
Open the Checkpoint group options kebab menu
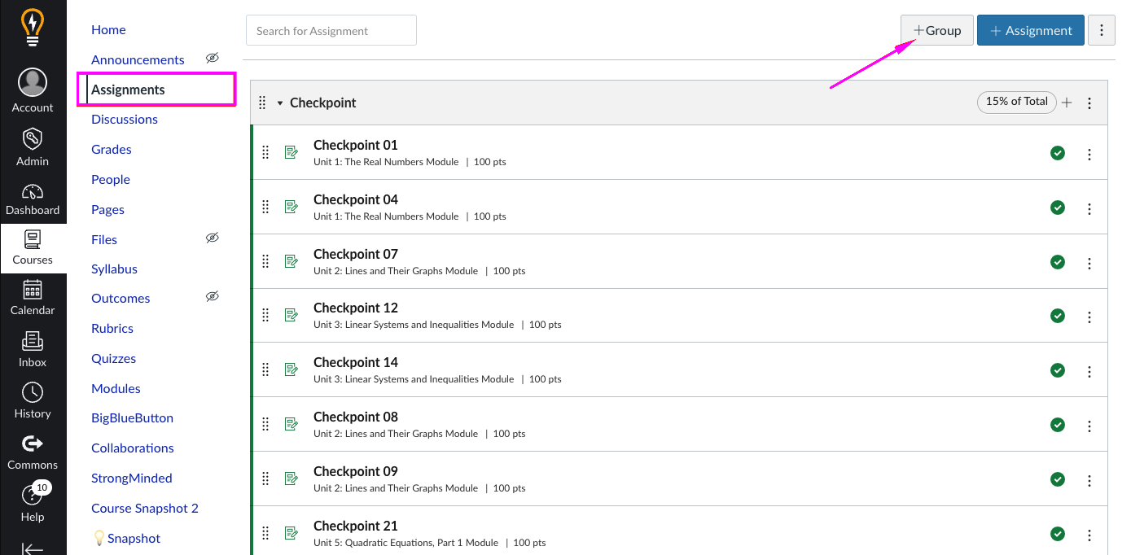tap(1089, 103)
